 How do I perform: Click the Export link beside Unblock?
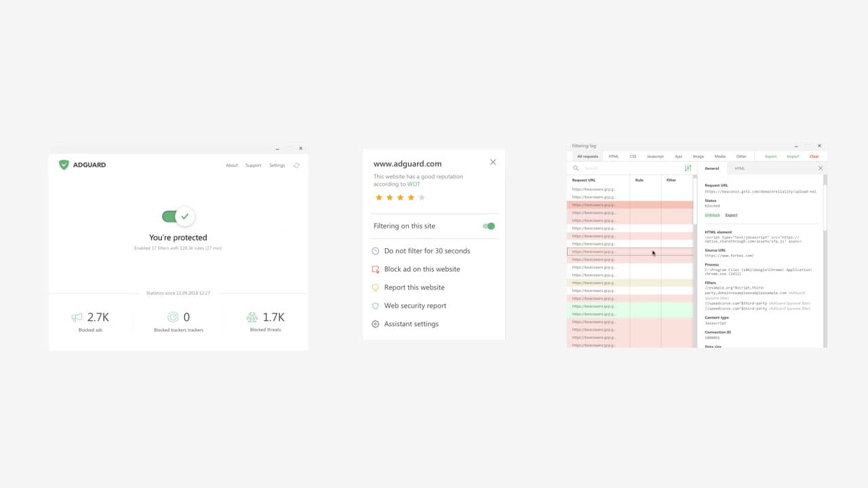[731, 215]
